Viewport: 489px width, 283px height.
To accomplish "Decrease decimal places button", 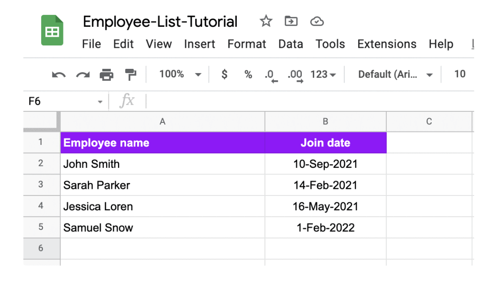I will (x=270, y=75).
